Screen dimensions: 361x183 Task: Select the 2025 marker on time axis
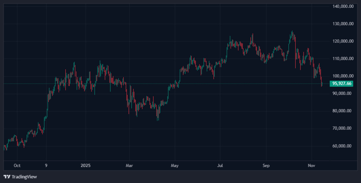[x=85, y=166]
